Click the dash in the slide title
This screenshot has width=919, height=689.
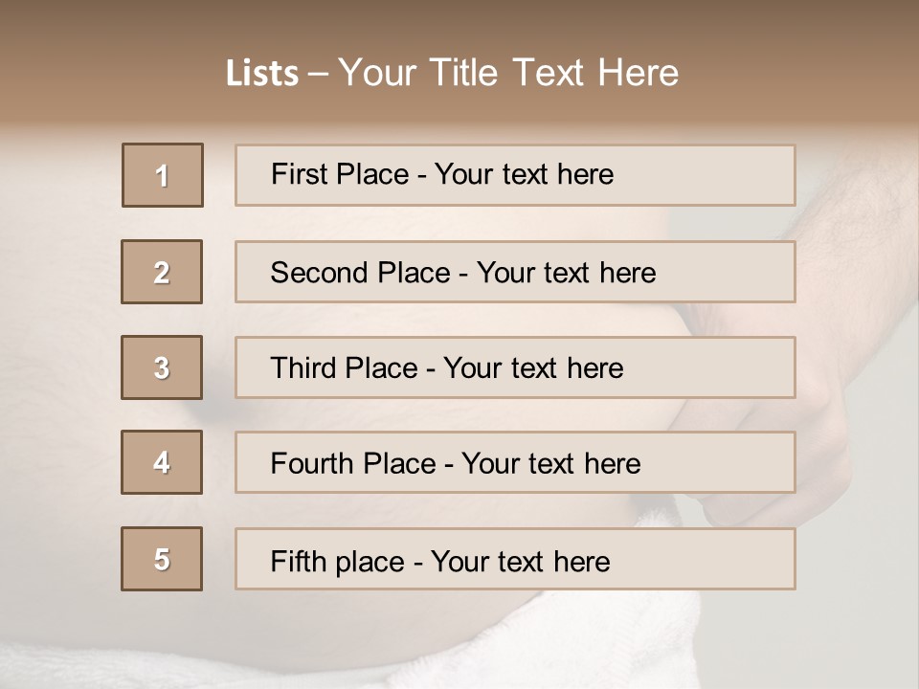319,73
